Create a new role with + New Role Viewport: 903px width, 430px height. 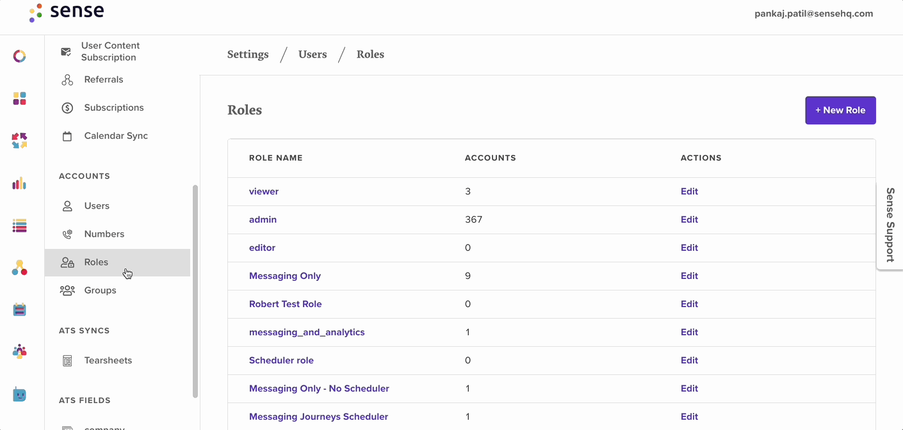click(x=840, y=110)
